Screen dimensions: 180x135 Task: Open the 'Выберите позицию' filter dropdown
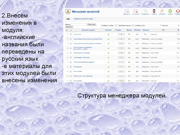click(x=126, y=25)
